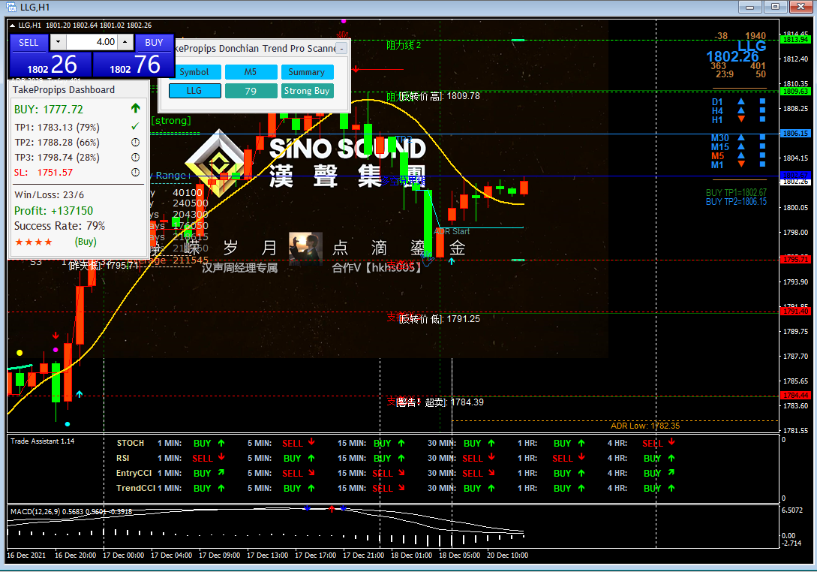The image size is (817, 572).
Task: Click the EntryCCI 5 MIN diagonal red arrow
Action: click(311, 473)
